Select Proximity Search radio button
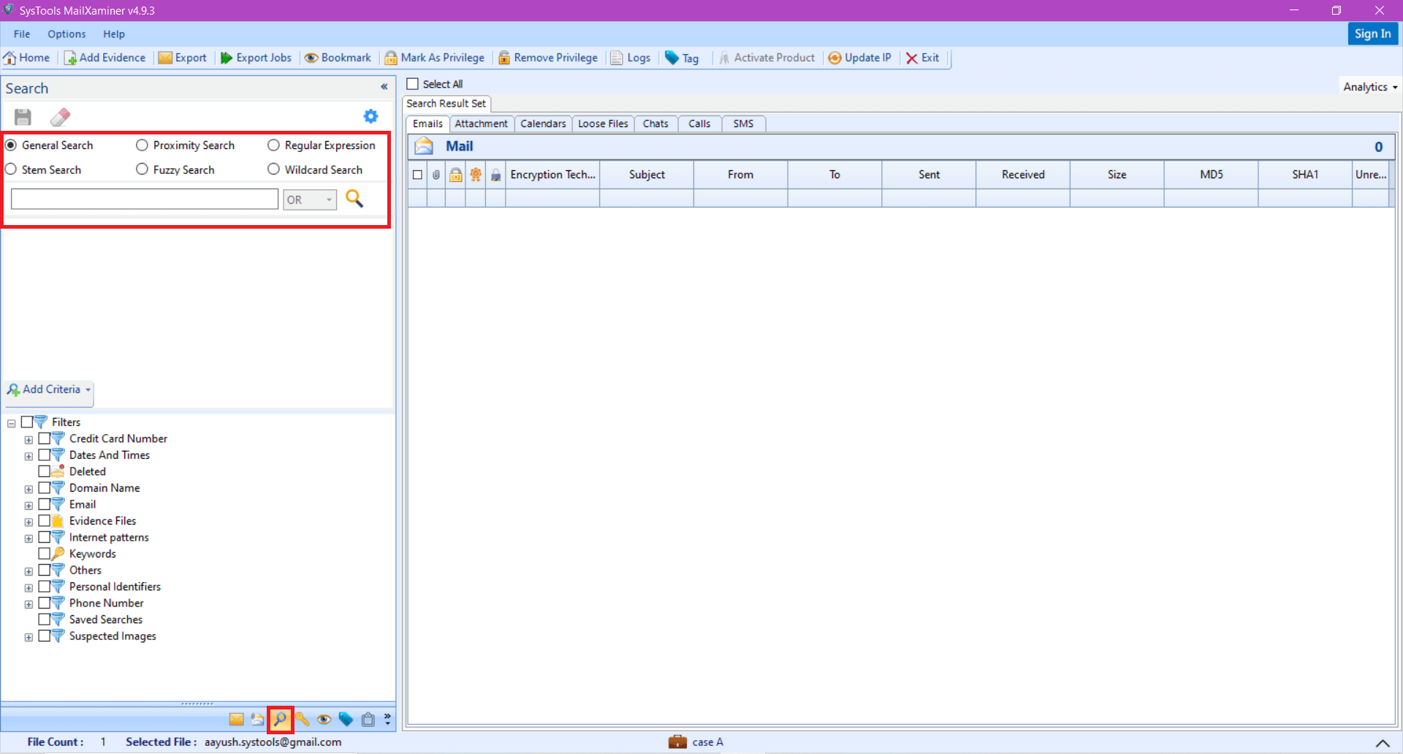 (142, 145)
